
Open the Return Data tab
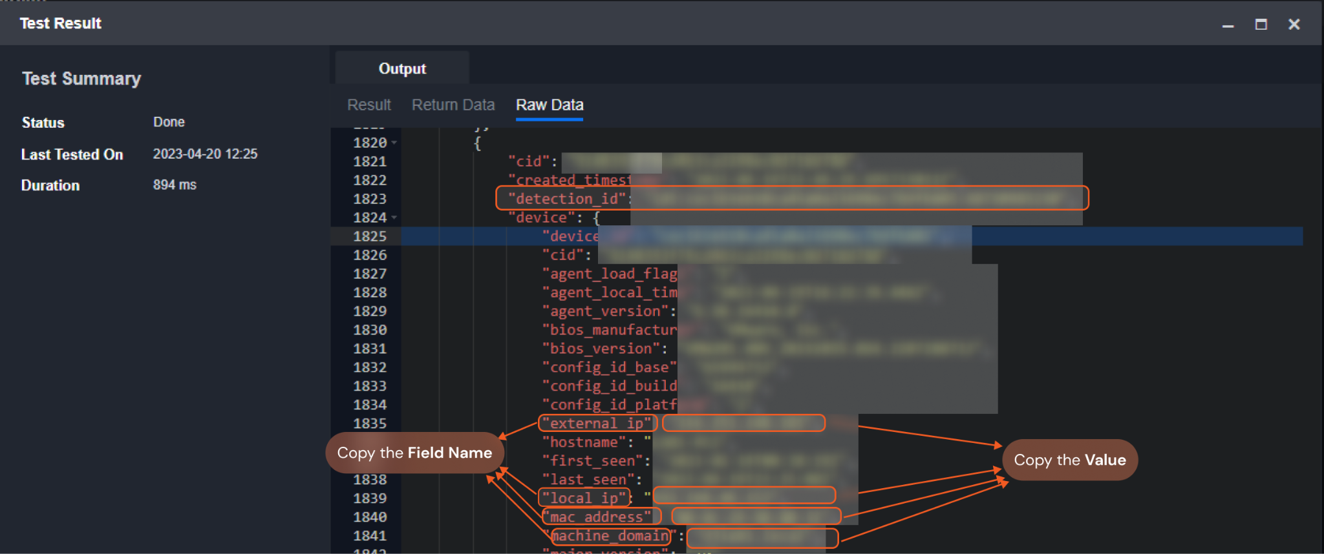(x=453, y=105)
